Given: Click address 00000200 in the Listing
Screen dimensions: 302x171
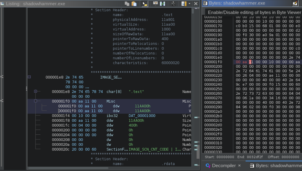Looking at the screenshot, I should (60, 130).
